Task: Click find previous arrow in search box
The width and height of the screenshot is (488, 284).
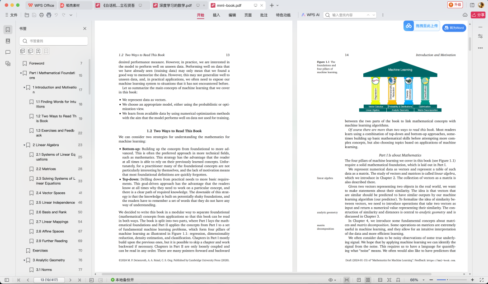Action: point(368,15)
